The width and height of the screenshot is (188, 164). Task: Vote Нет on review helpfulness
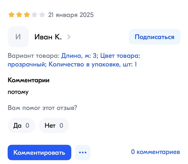54,125
